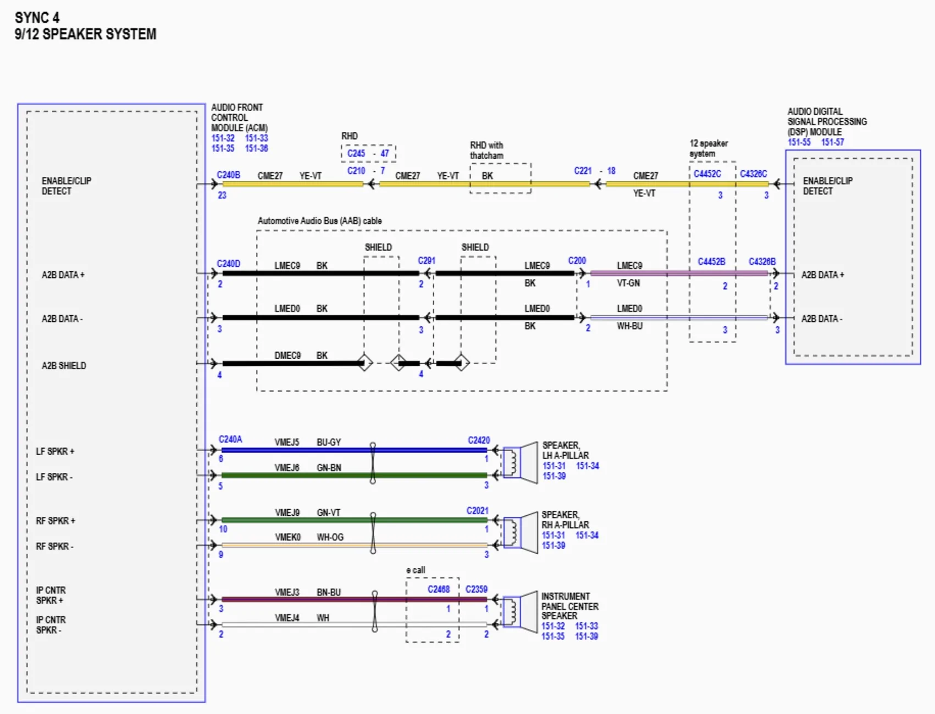This screenshot has width=935, height=714.
Task: Select Audio Digital Signal Processing module label
Action: pos(827,121)
